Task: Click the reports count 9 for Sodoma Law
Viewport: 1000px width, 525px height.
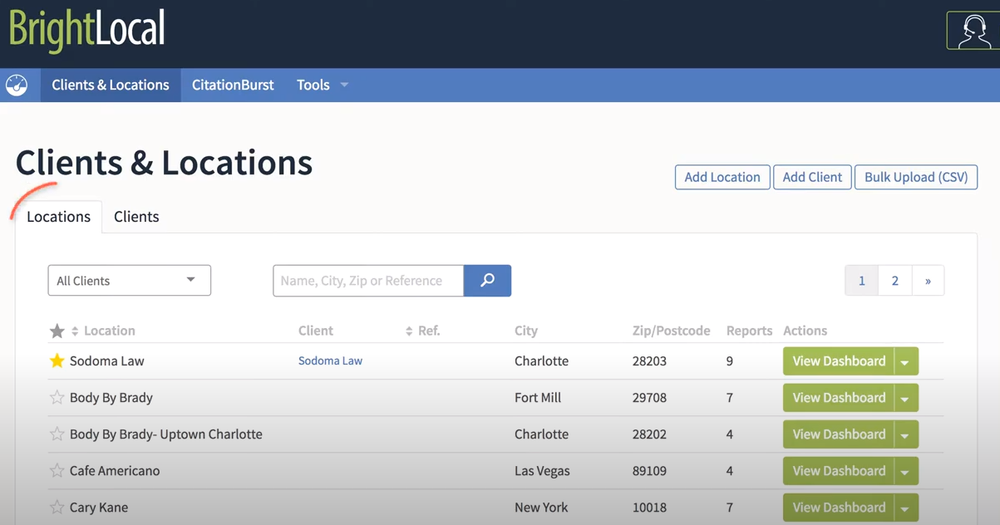Action: [730, 361]
